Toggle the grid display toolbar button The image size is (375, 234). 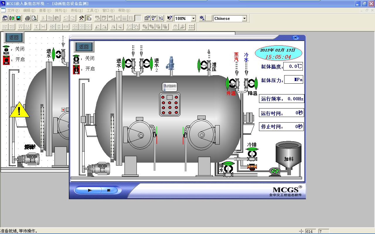(x=138, y=18)
